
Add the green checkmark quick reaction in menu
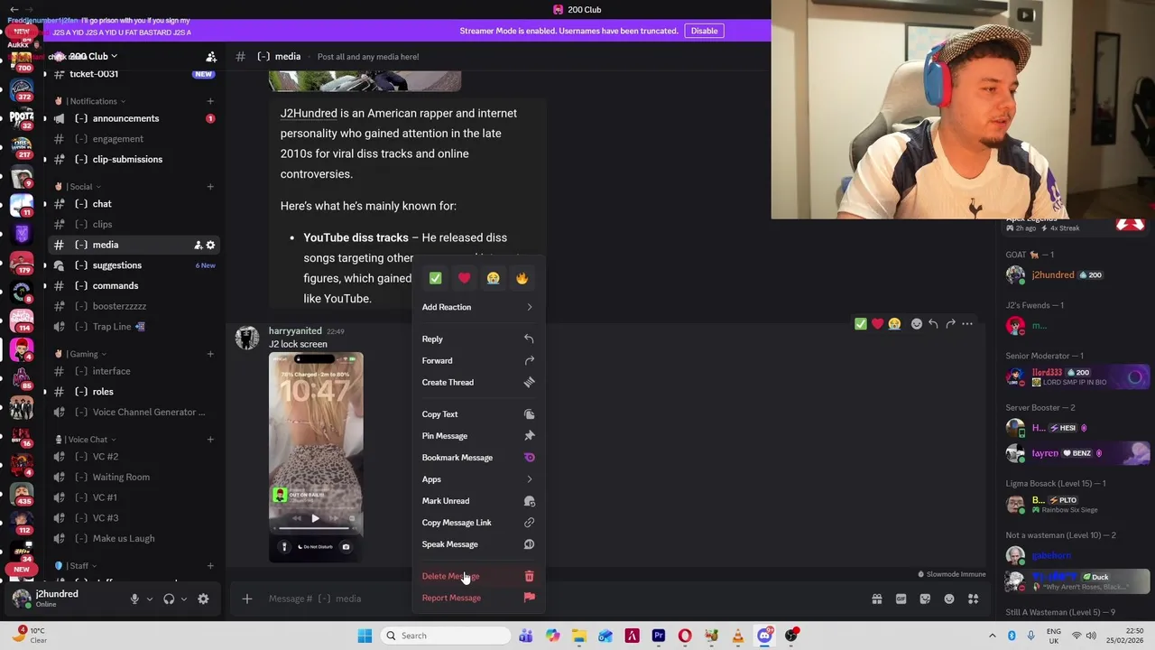(x=435, y=278)
